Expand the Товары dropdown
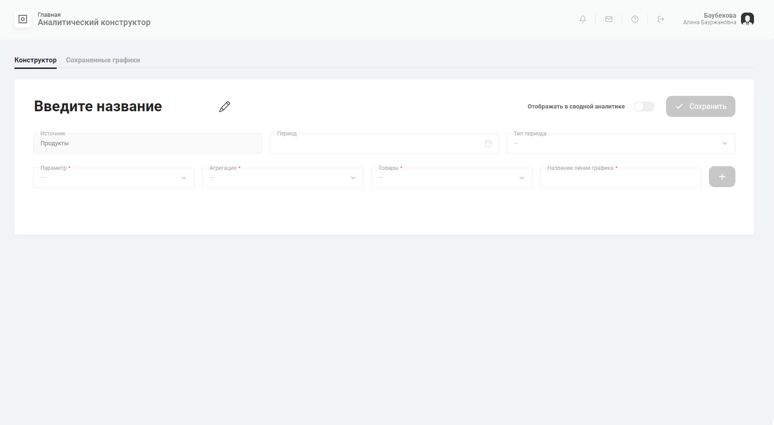This screenshot has width=774, height=425. tap(451, 178)
